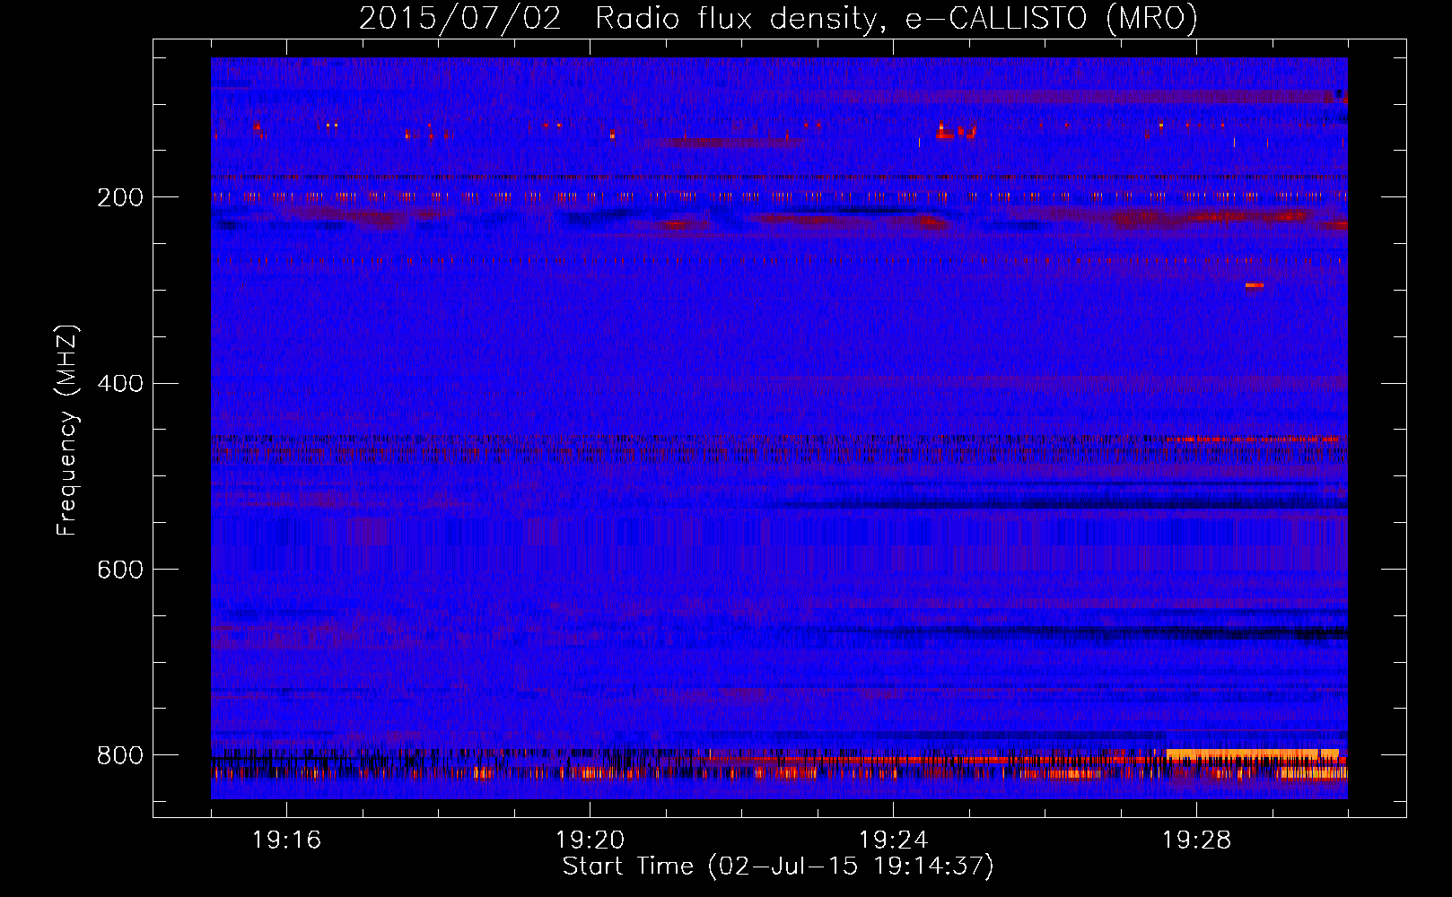Screen dimensions: 1452x897
Task: Click the 400 frequency tick label
Action: pyautogui.click(x=120, y=384)
